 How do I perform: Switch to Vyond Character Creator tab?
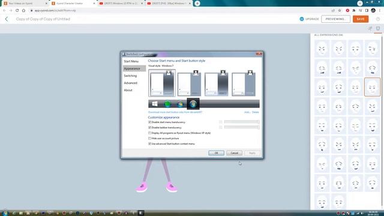(x=73, y=4)
